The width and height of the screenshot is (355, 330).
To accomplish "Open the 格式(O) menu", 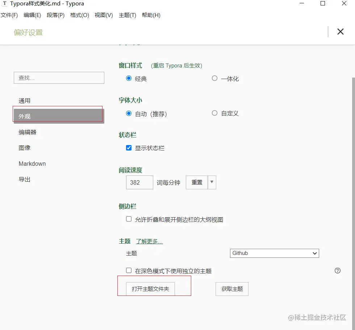I will 79,15.
